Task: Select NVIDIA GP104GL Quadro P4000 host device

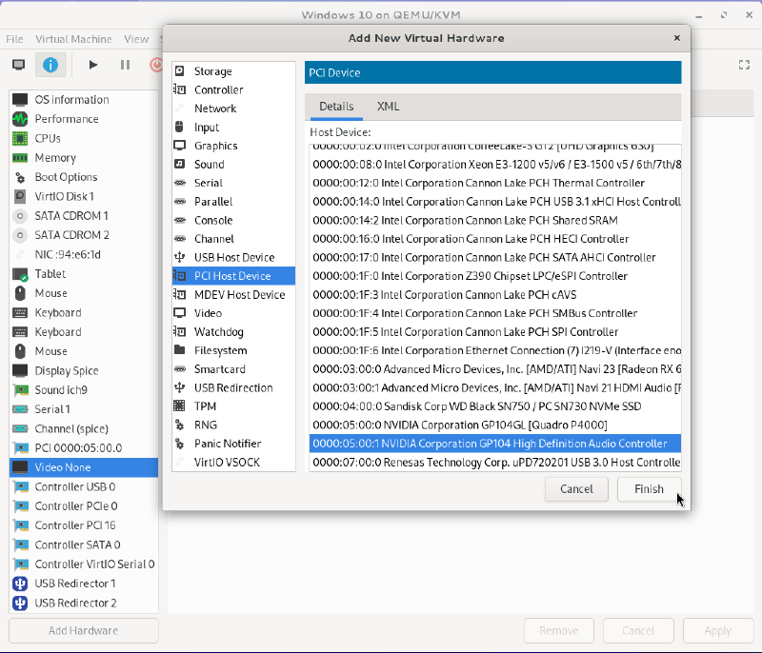Action: pyautogui.click(x=495, y=425)
